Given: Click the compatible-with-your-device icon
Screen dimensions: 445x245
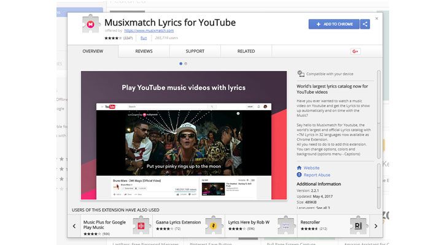Looking at the screenshot, I should (x=301, y=73).
